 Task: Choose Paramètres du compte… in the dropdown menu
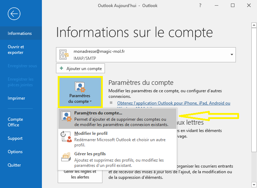click(117, 119)
